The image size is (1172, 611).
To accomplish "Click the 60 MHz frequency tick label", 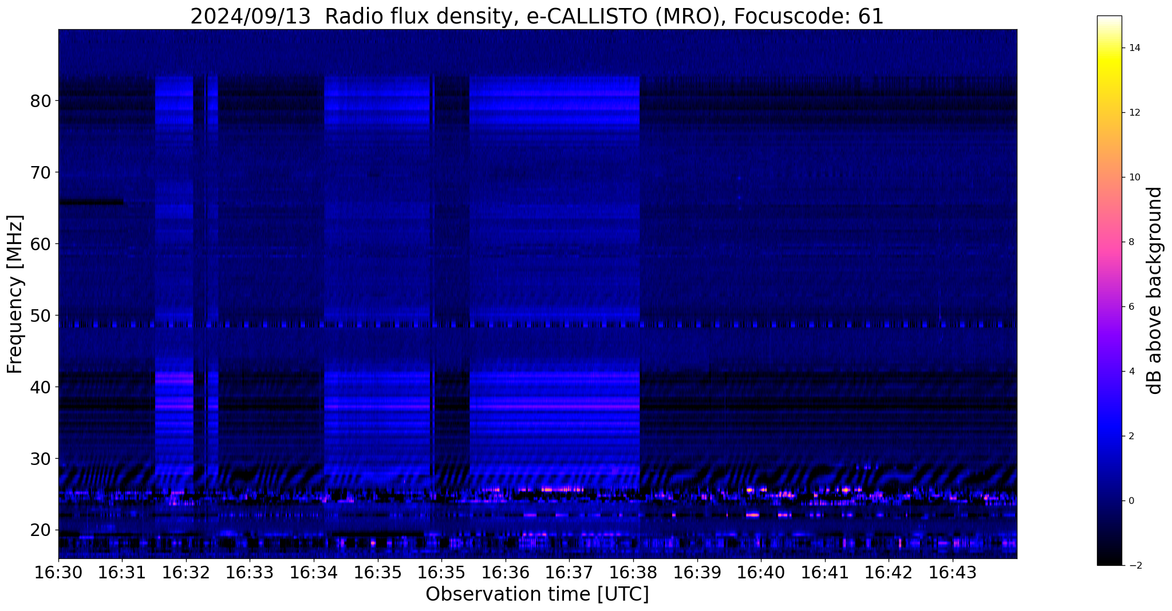I will click(x=41, y=244).
